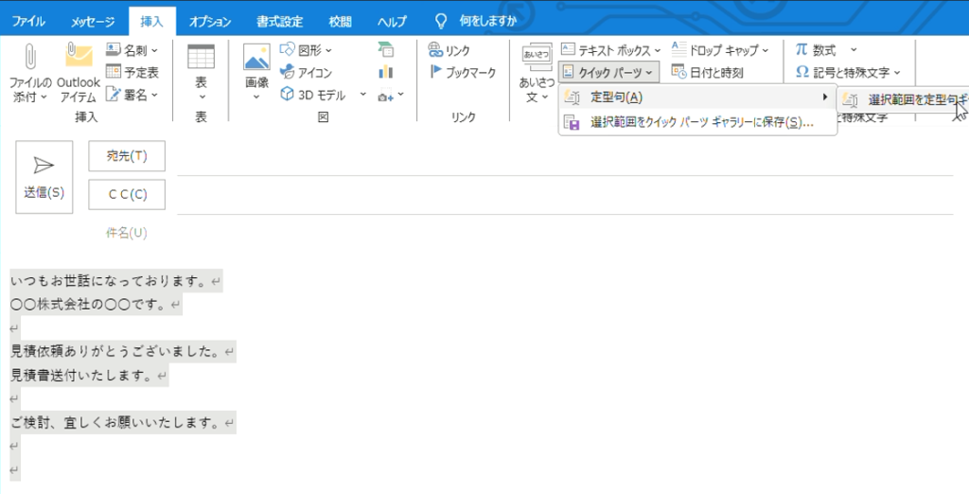The height and width of the screenshot is (494, 969).
Task: Click the chart (グラフ) icon in the 図 group
Action: pyautogui.click(x=385, y=72)
